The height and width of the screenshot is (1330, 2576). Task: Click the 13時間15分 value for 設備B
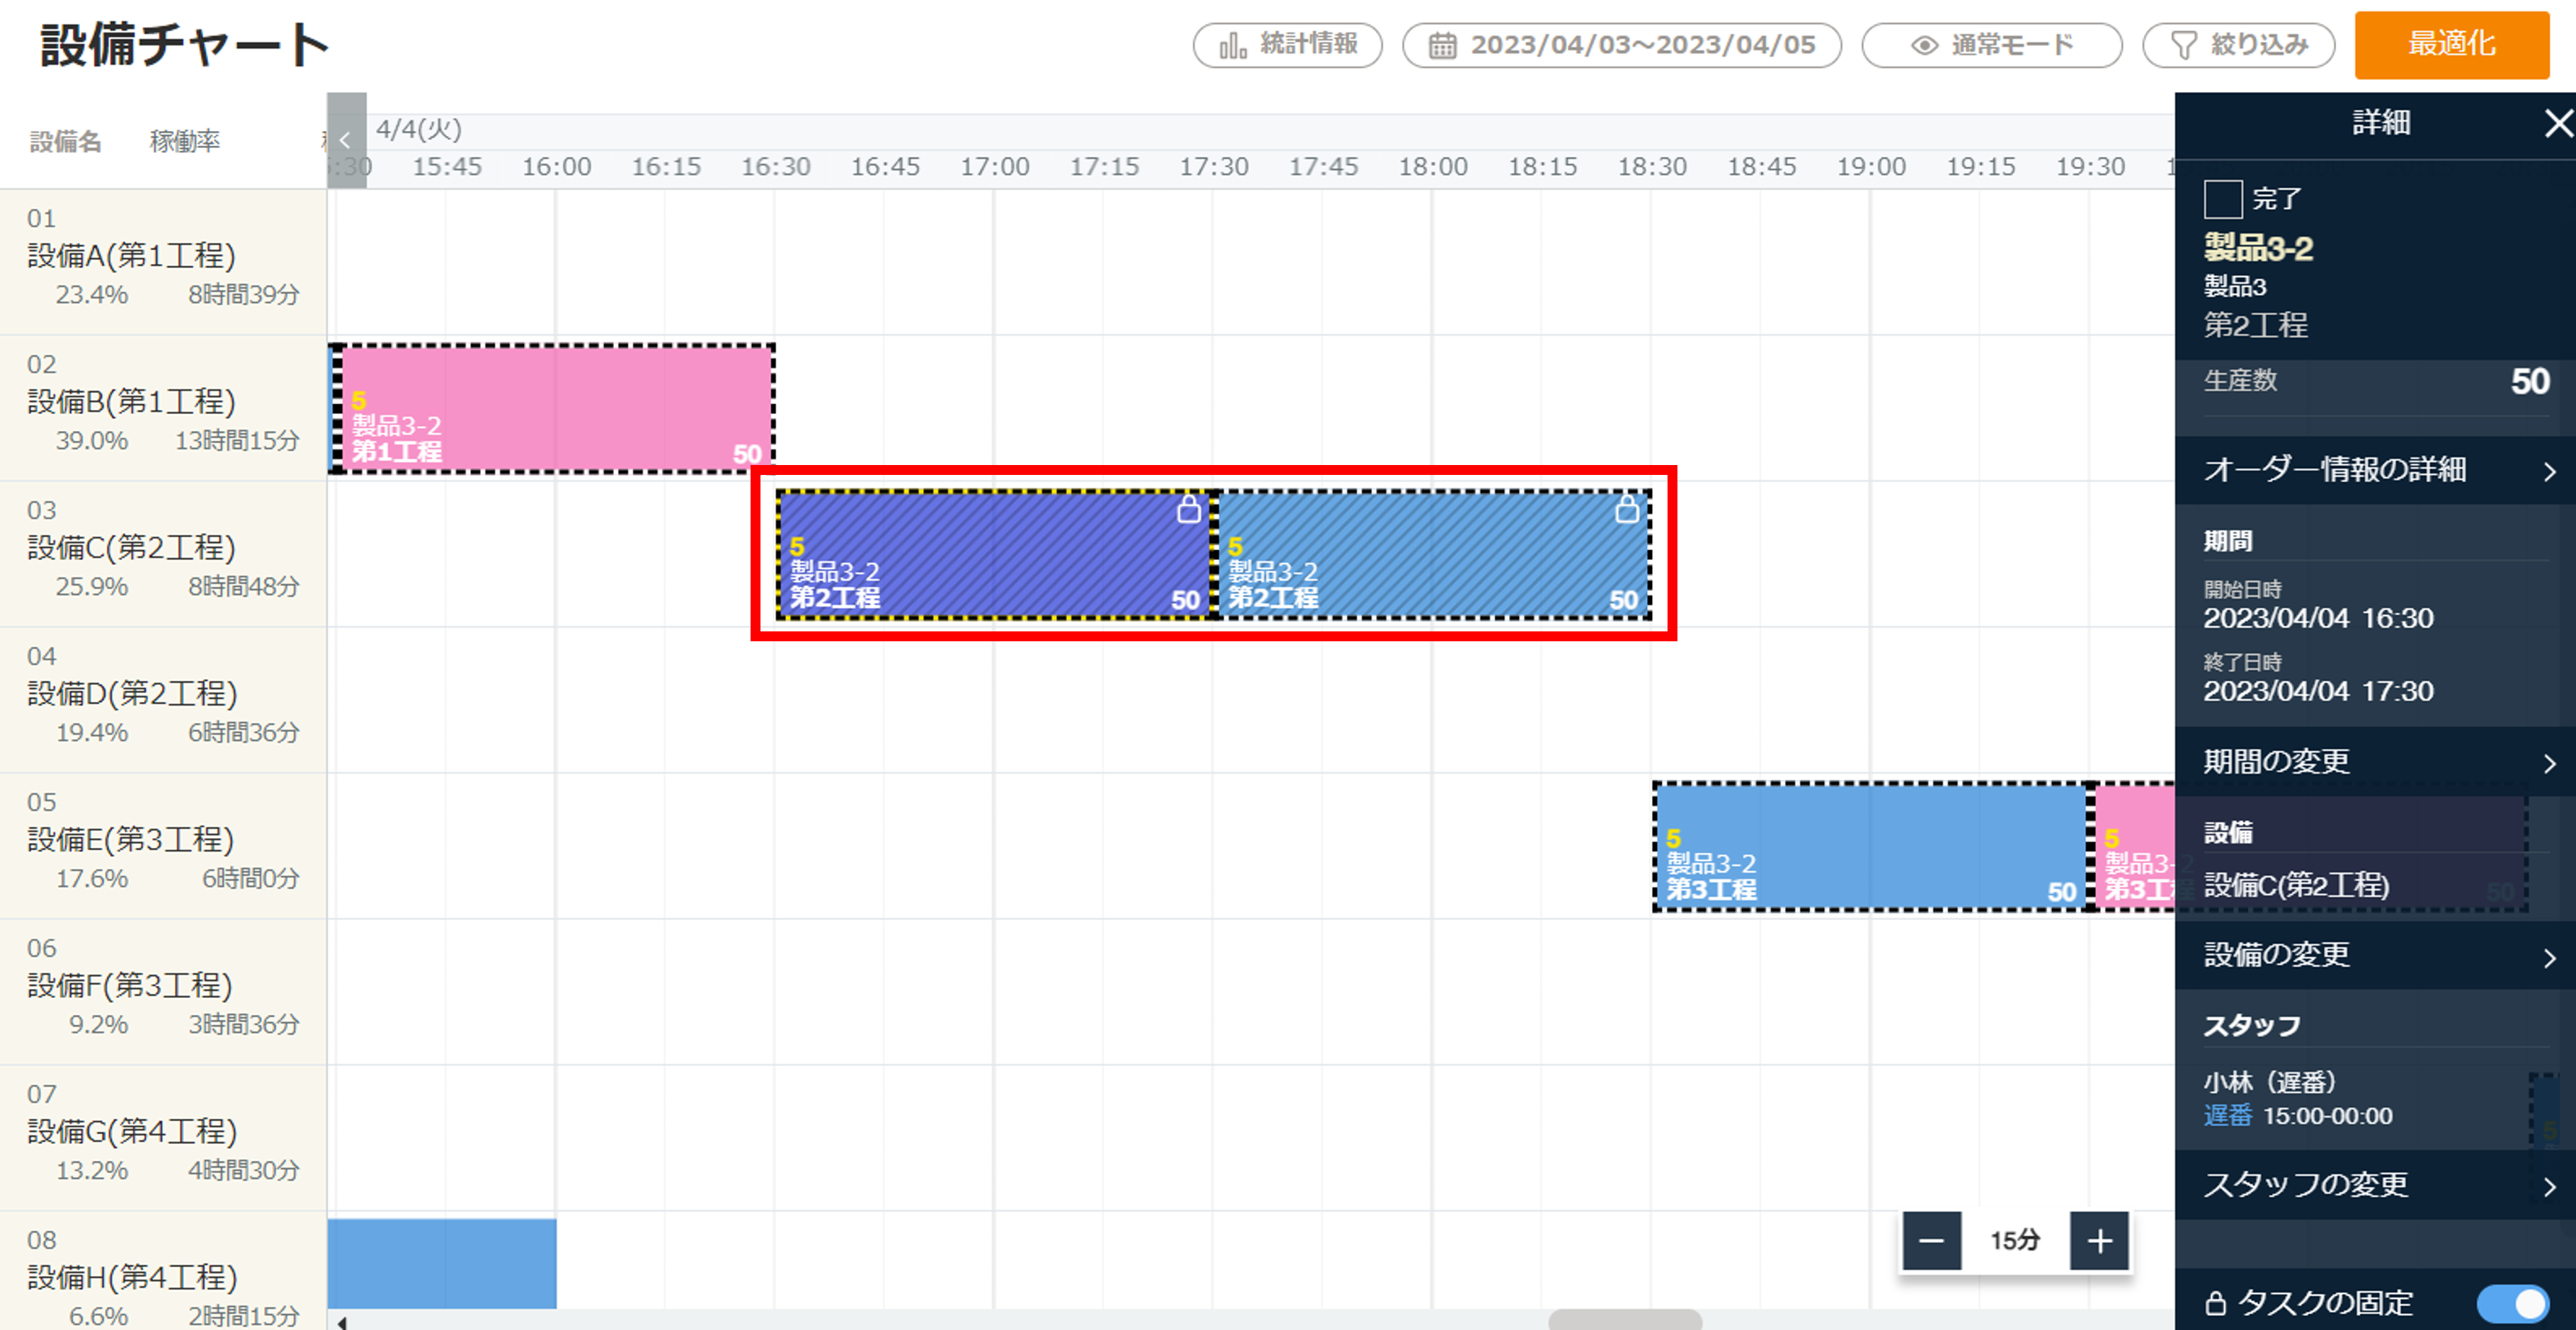(237, 441)
